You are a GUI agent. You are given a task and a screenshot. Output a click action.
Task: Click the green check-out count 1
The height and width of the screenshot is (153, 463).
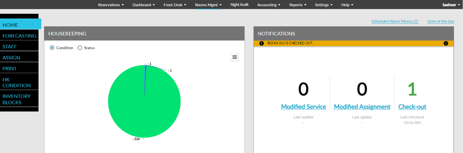pyautogui.click(x=412, y=90)
